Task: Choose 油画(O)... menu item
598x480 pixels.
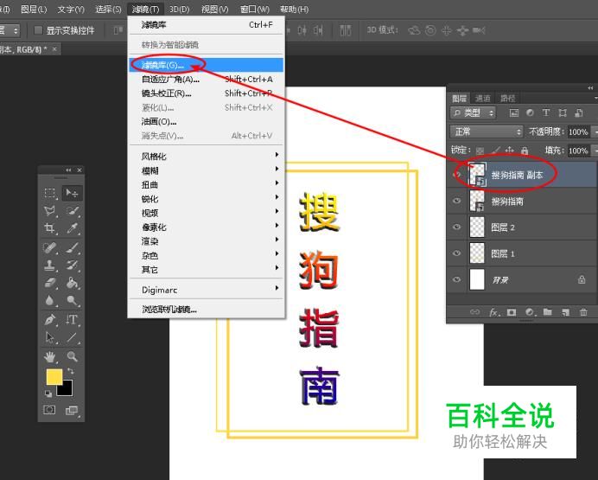Action: [x=207, y=122]
